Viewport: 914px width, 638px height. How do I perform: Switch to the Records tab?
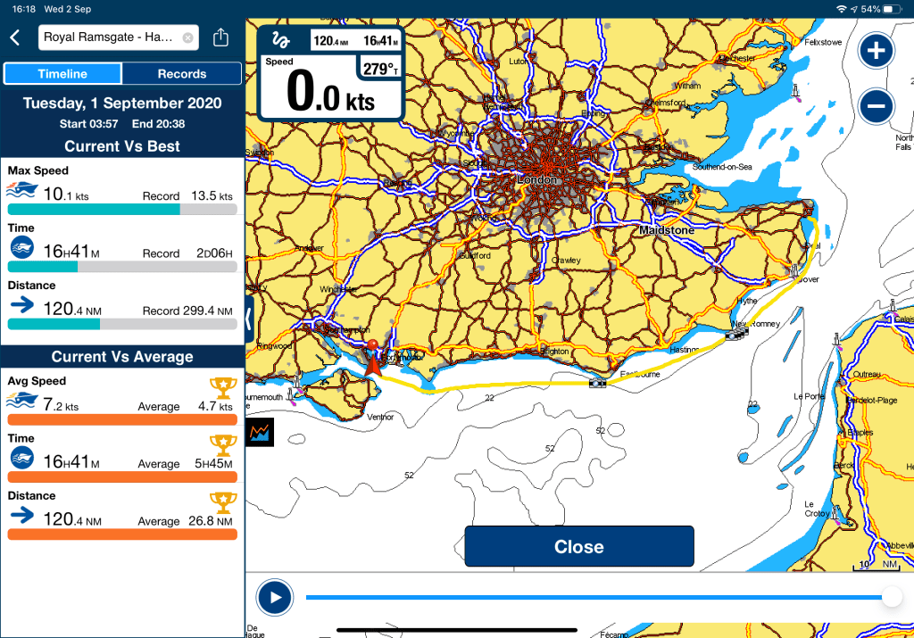coord(181,74)
